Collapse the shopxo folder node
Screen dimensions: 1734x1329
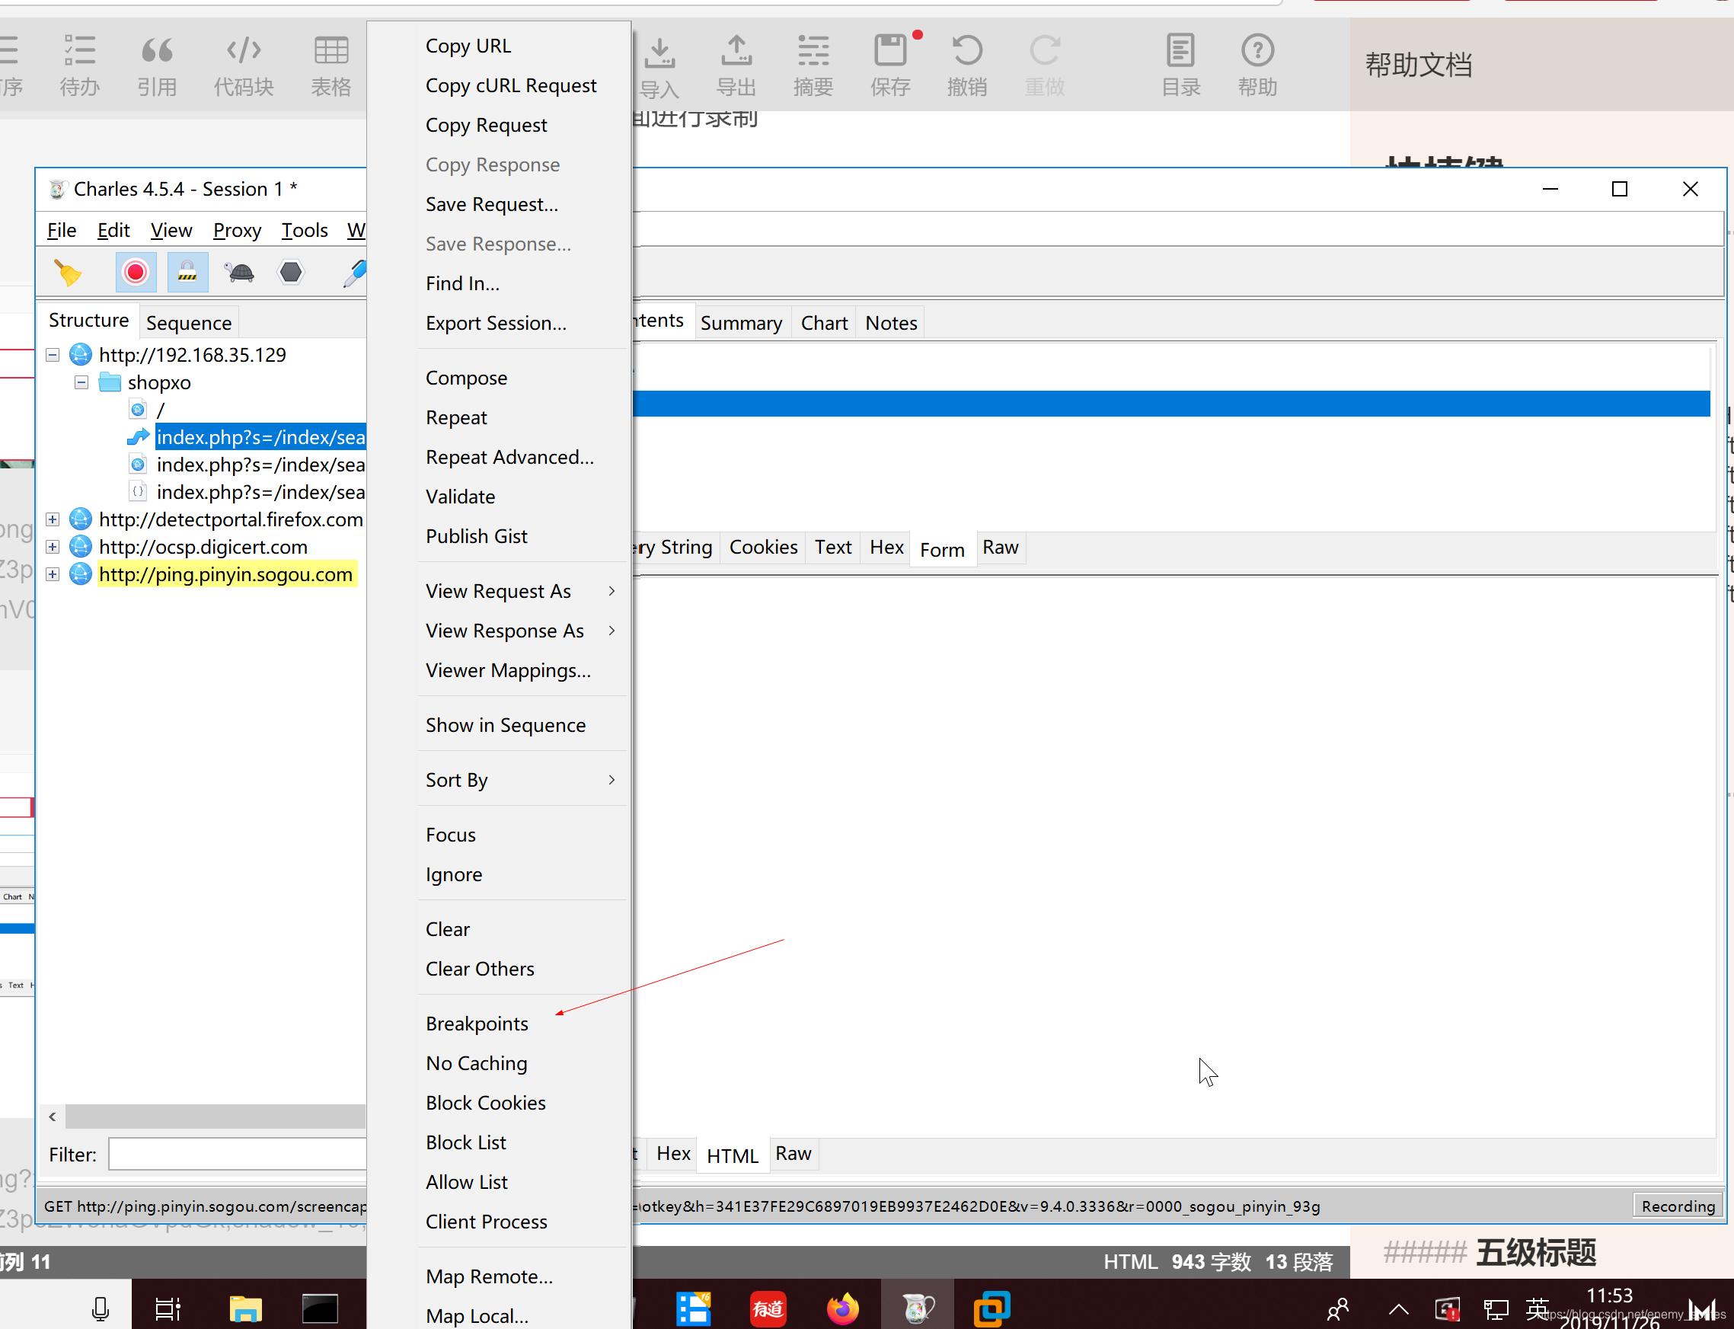(81, 382)
